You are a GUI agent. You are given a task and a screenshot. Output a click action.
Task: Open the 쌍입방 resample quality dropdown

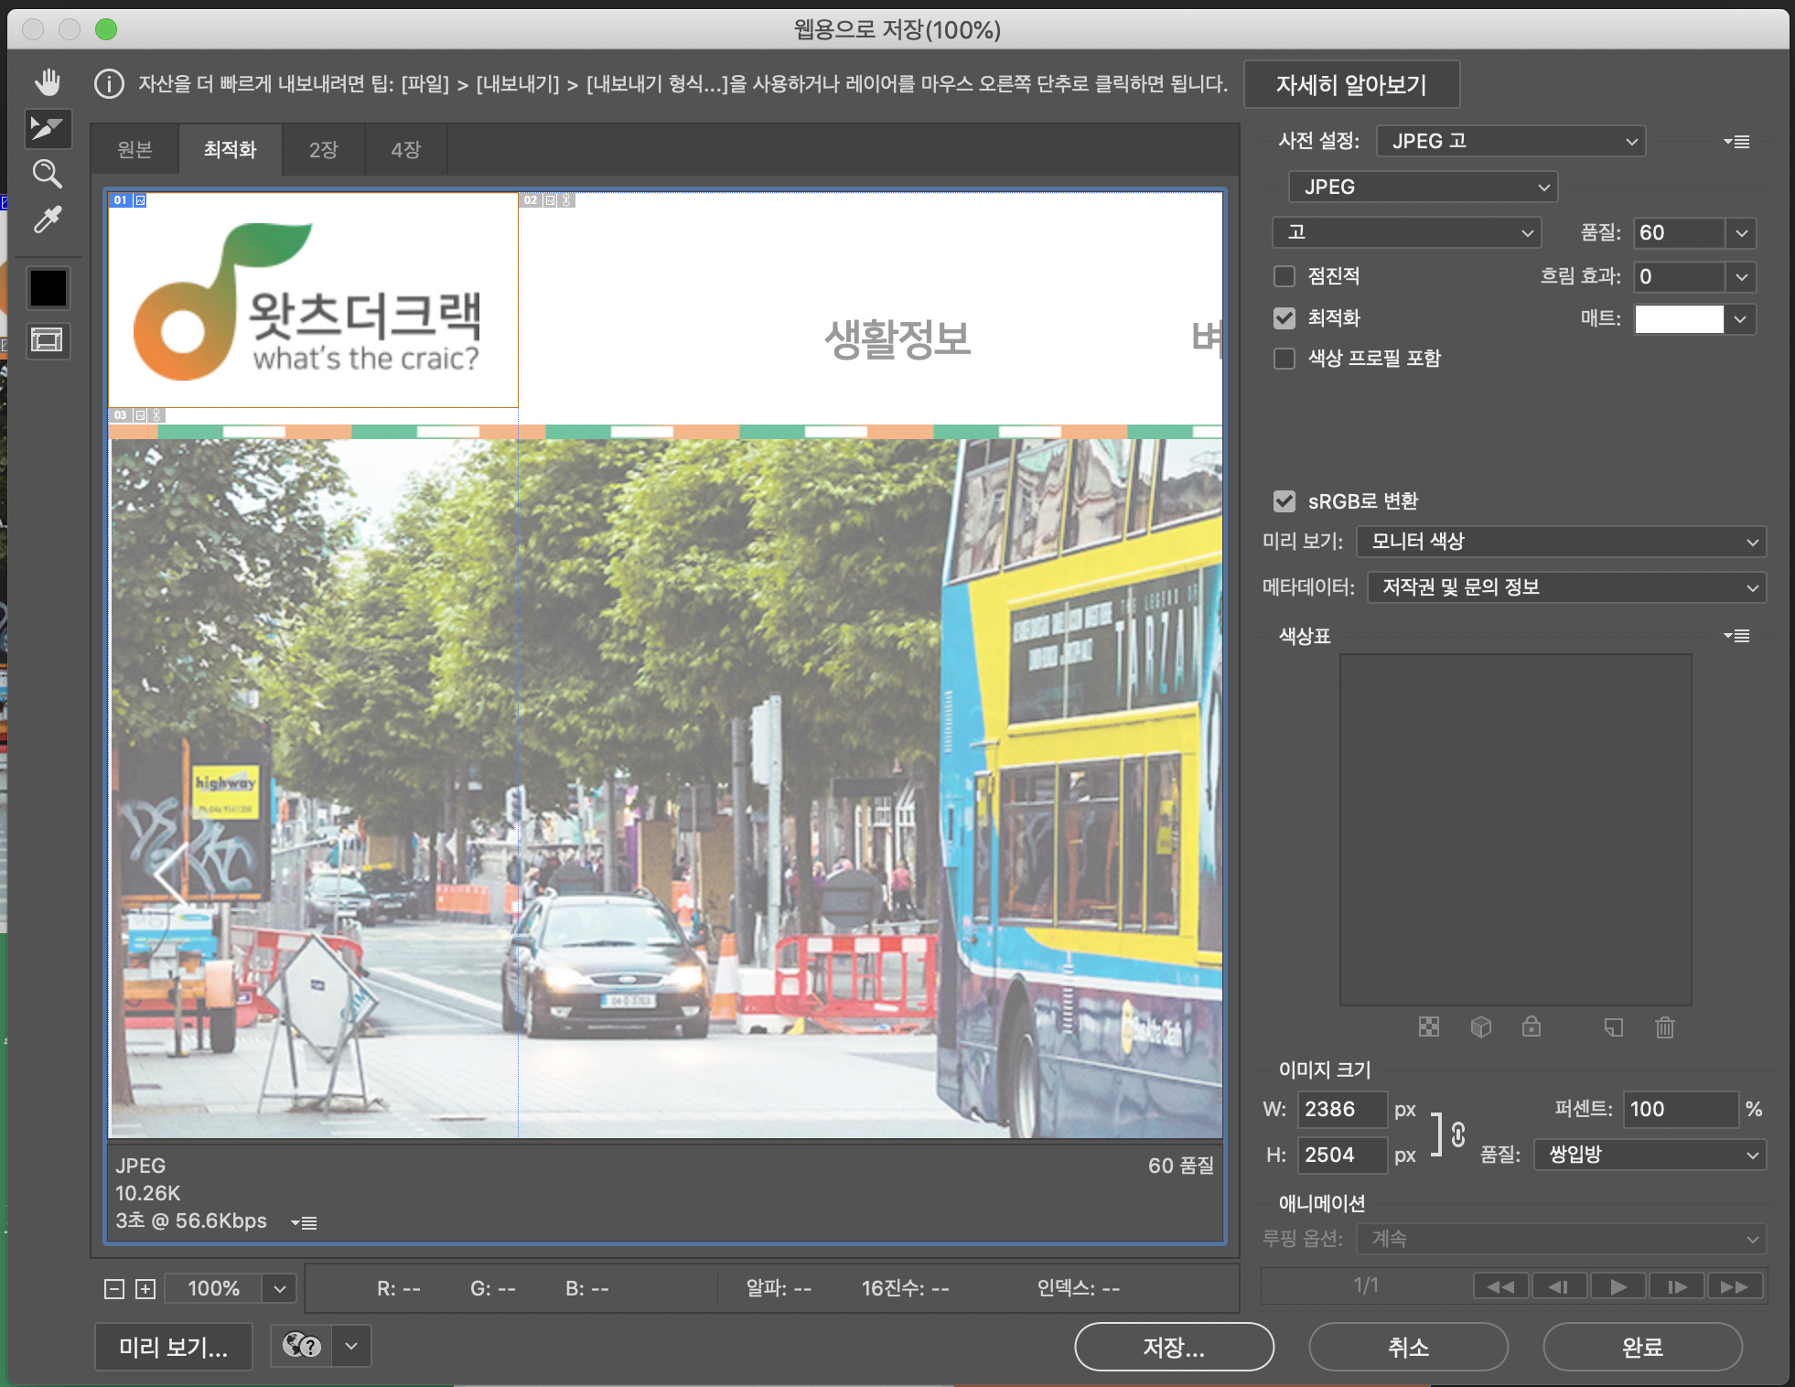click(x=1650, y=1155)
